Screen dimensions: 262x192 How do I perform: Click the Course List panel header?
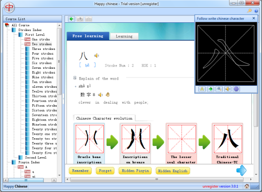33,19
